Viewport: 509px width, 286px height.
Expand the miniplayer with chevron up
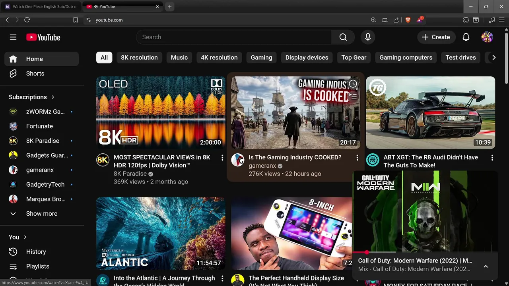point(486,266)
